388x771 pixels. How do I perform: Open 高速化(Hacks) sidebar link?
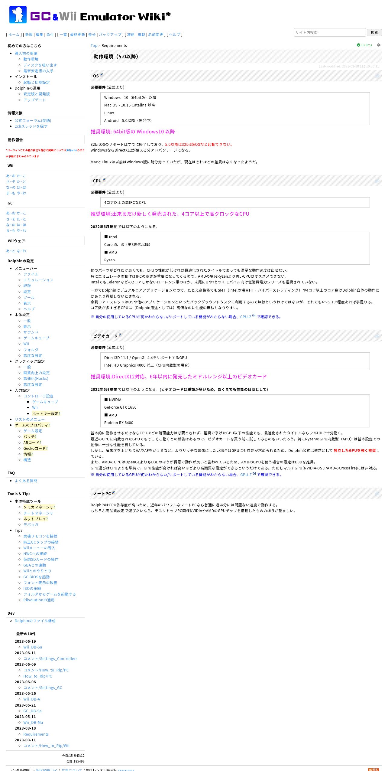point(36,379)
